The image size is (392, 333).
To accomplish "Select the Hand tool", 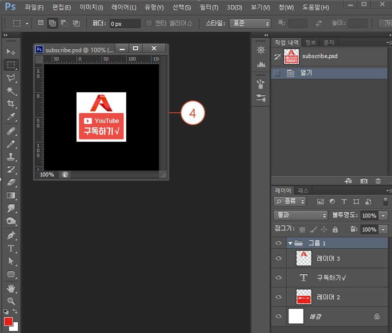I will (11, 289).
